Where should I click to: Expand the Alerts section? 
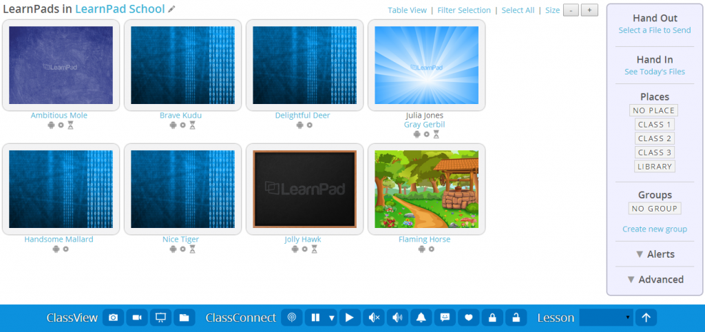point(655,254)
